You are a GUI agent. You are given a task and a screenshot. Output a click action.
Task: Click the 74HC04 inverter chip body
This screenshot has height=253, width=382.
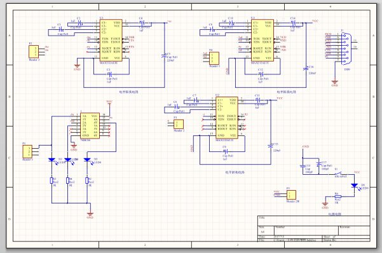pos(90,126)
